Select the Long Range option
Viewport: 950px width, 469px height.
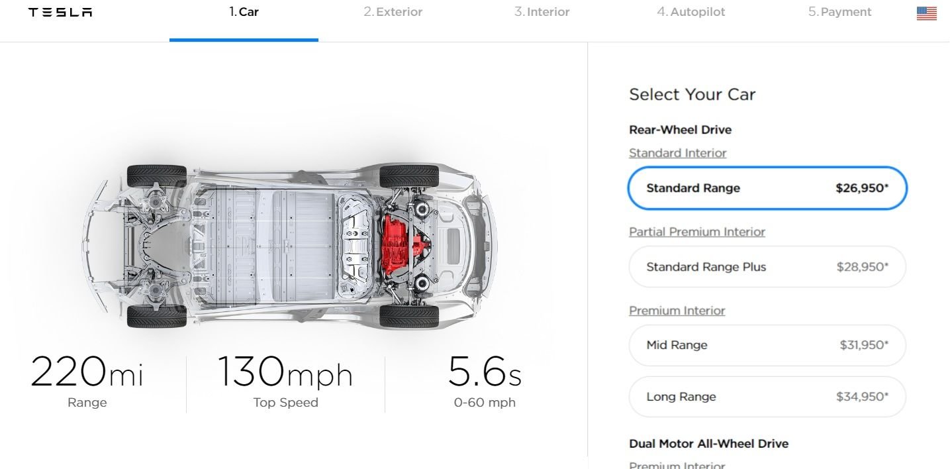tap(767, 397)
